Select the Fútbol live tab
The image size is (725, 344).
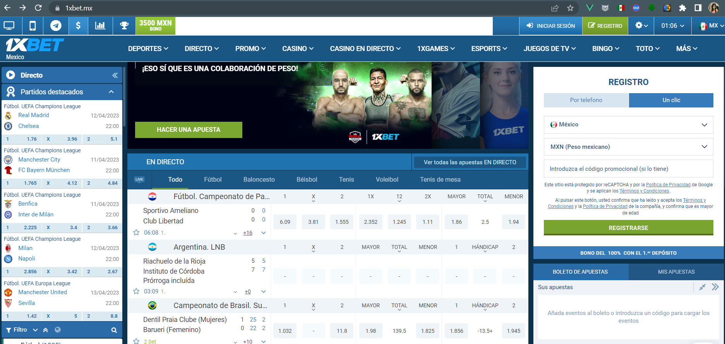pos(213,179)
